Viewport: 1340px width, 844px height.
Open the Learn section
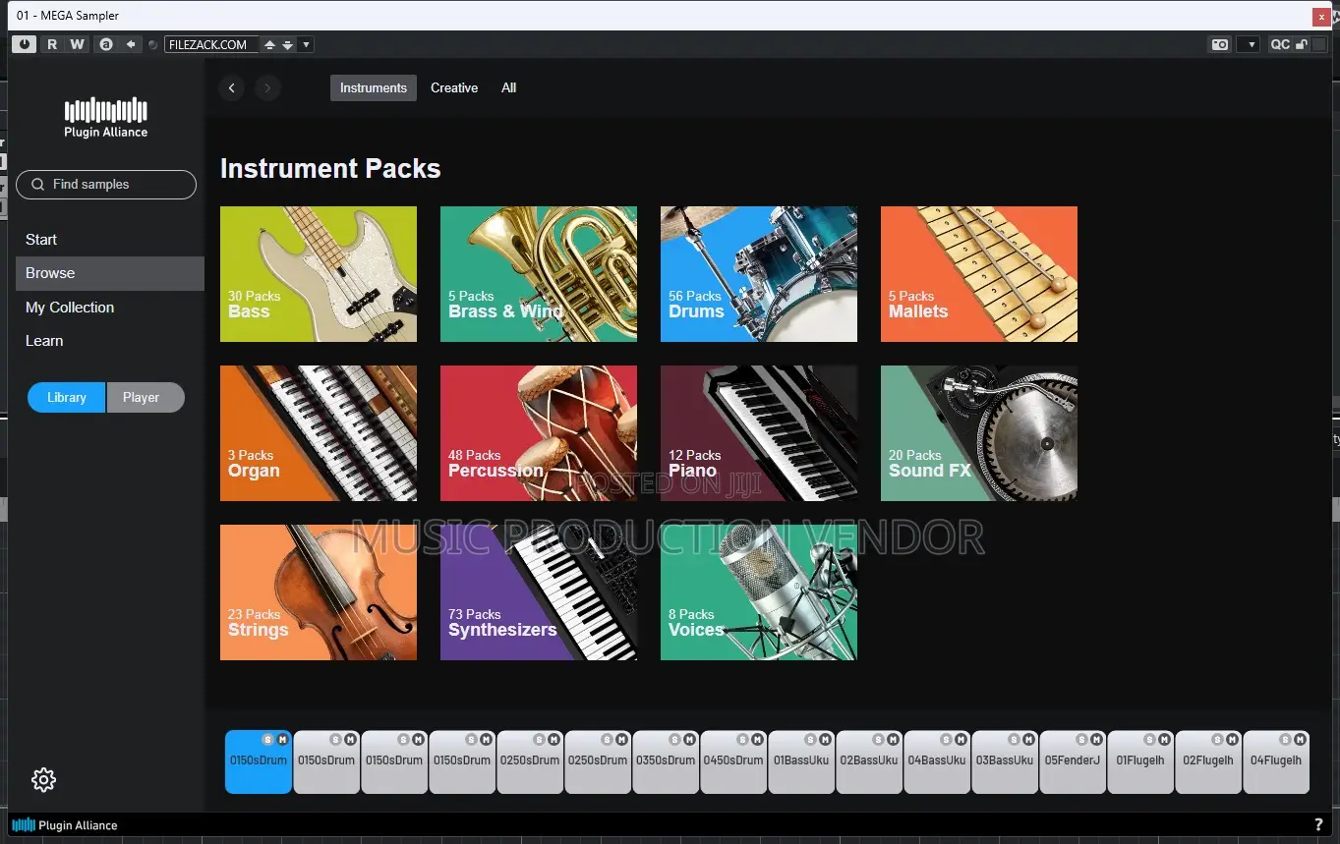[44, 341]
